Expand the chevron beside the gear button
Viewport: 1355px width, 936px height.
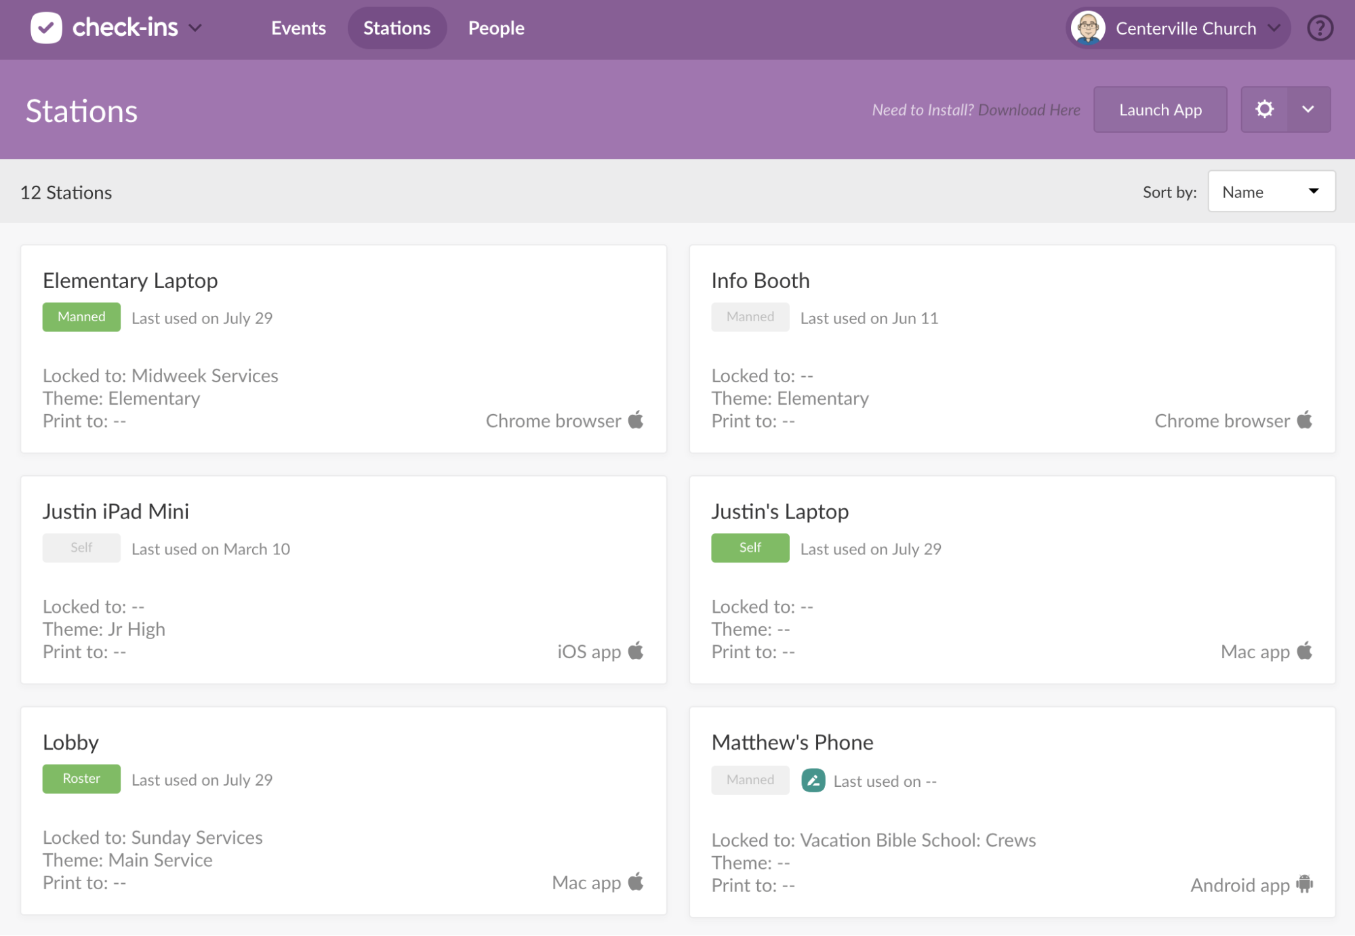point(1308,109)
